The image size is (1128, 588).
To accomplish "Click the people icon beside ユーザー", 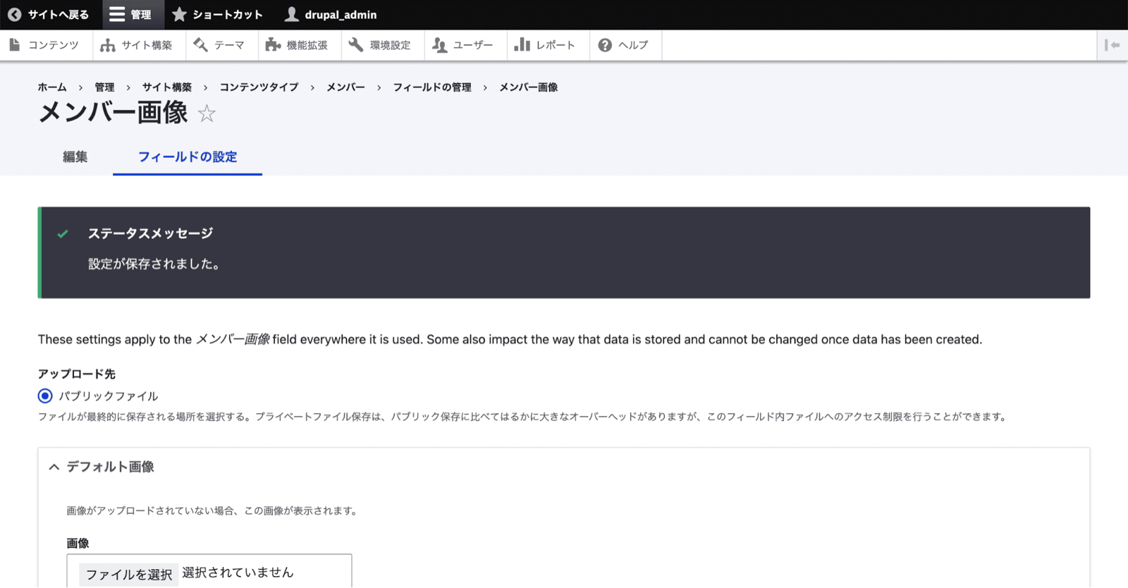I will click(x=439, y=45).
